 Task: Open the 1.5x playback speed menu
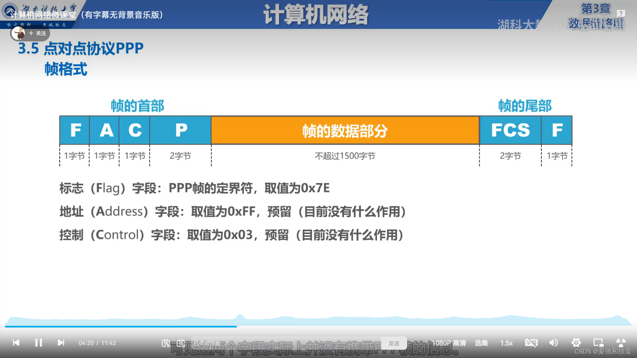tap(507, 343)
